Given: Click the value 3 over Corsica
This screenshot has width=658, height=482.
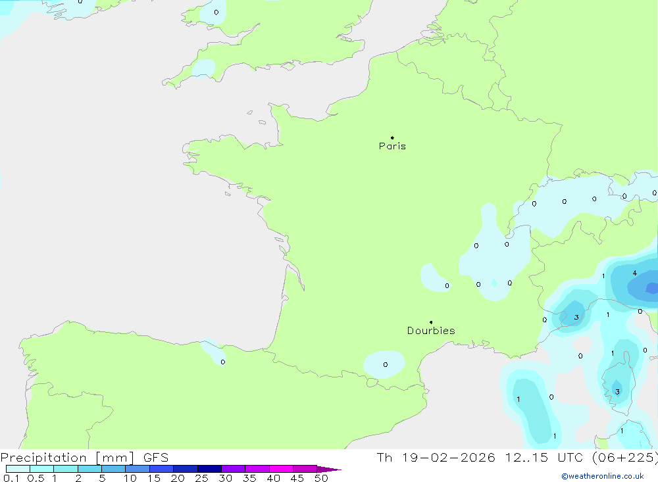Looking at the screenshot, I should [x=617, y=392].
